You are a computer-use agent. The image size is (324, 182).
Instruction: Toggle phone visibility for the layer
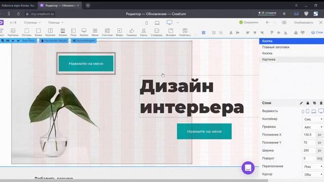point(303,111)
